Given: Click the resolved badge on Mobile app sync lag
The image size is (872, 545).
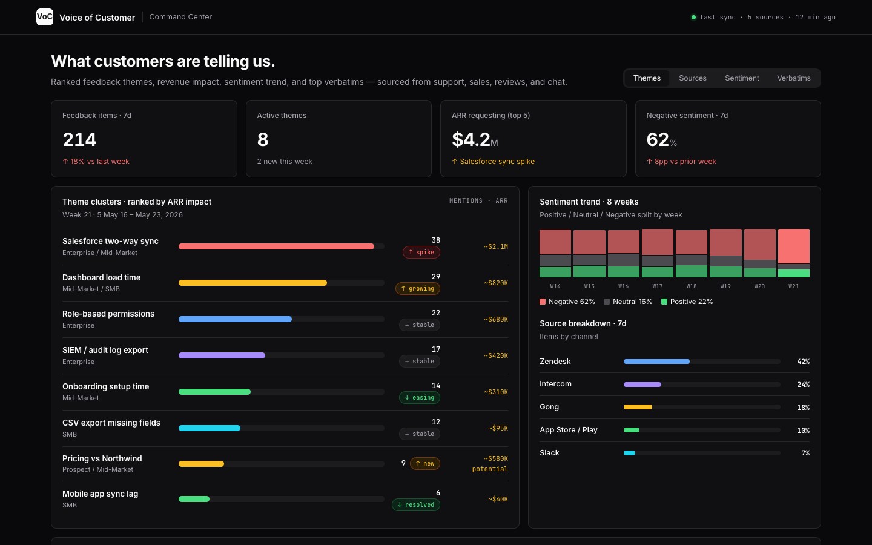Looking at the screenshot, I should pyautogui.click(x=416, y=505).
